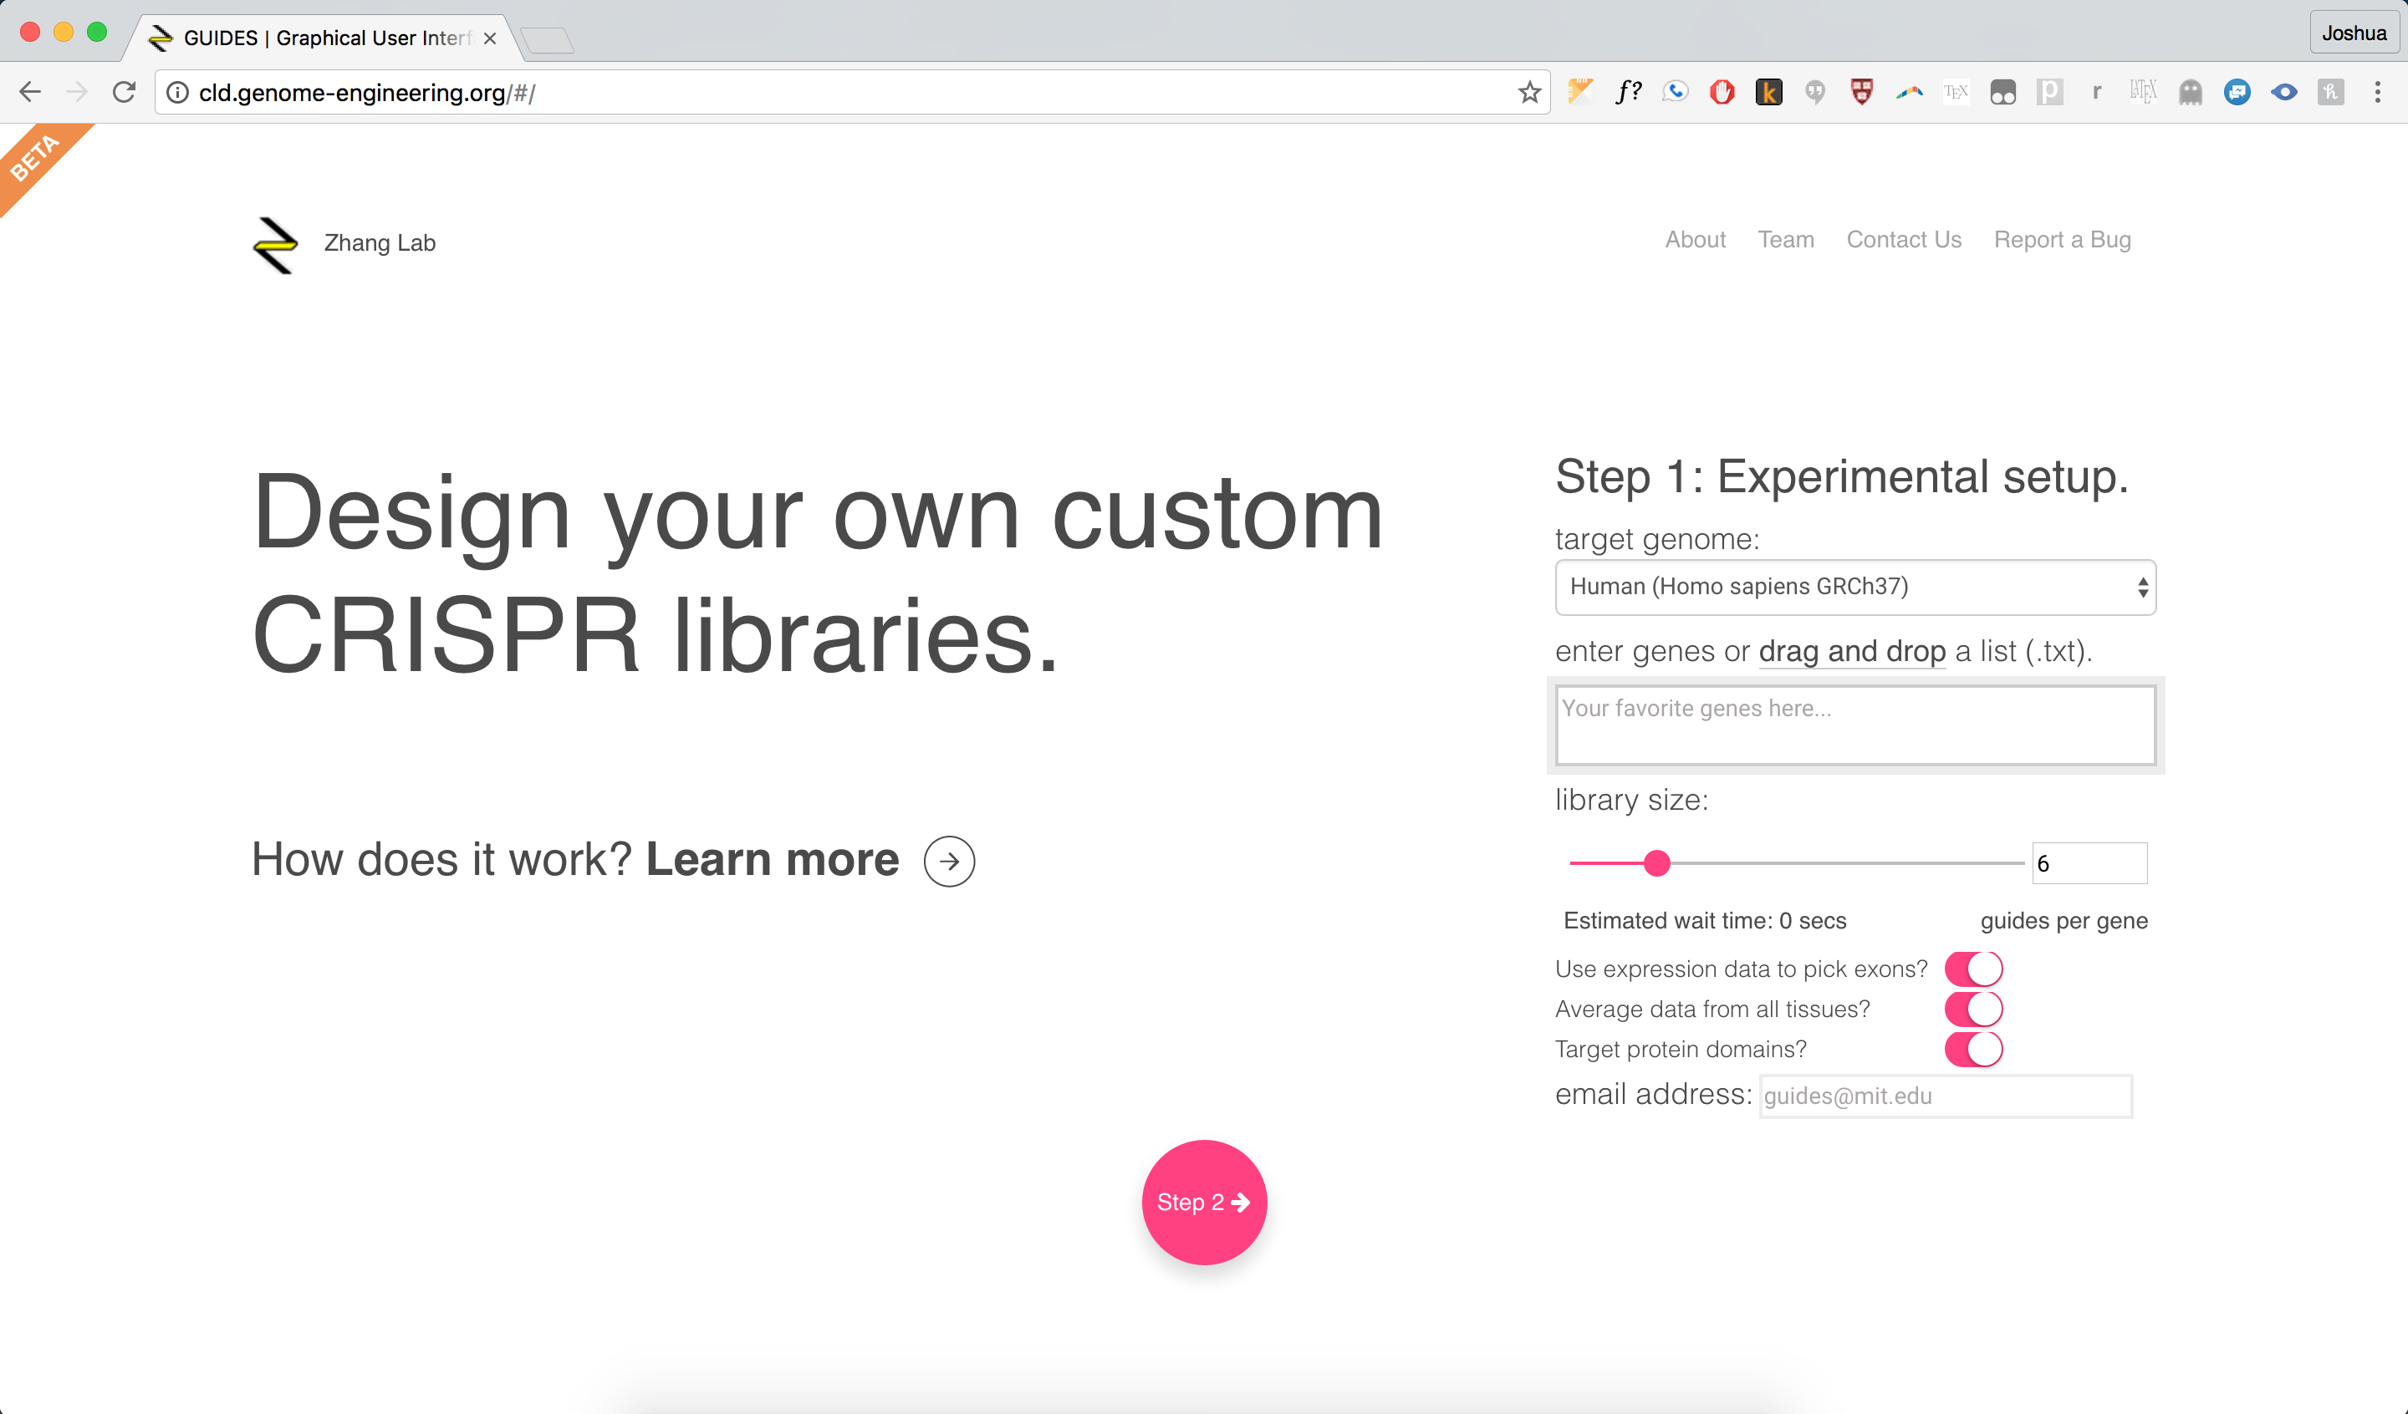
Task: Reload the page with the refresh icon
Action: coord(125,93)
